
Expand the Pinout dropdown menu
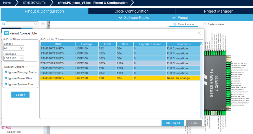pos(180,18)
